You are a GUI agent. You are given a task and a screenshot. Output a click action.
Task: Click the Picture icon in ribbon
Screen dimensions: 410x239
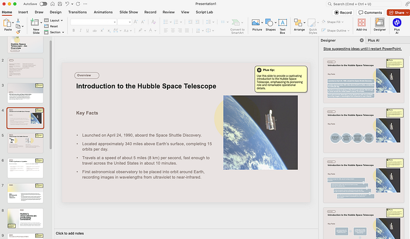coord(256,23)
